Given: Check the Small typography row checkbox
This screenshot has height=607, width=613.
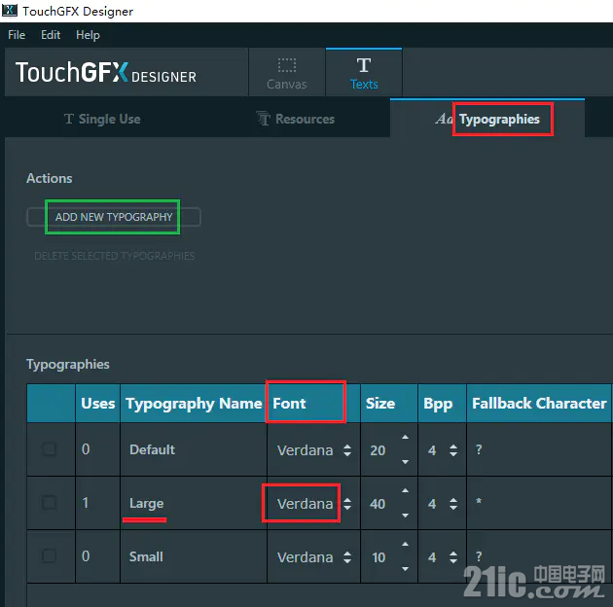Looking at the screenshot, I should coord(50,555).
